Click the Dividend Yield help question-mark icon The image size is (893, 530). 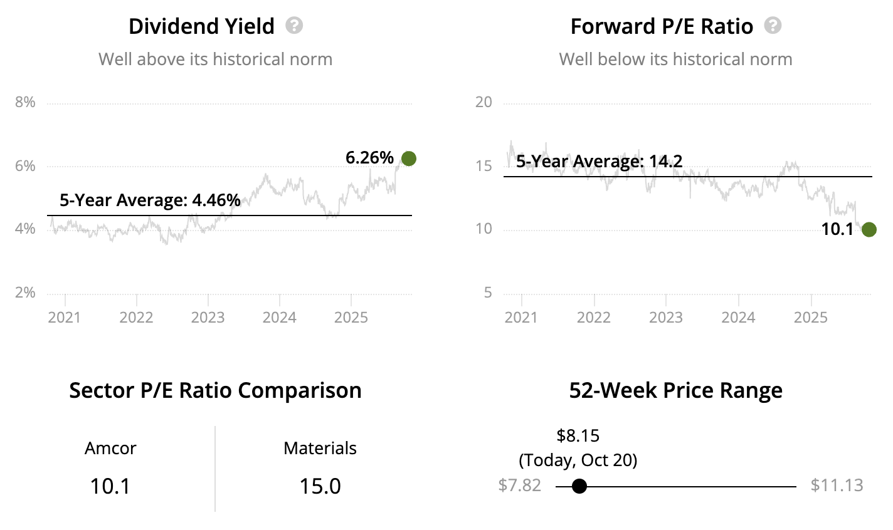[294, 26]
